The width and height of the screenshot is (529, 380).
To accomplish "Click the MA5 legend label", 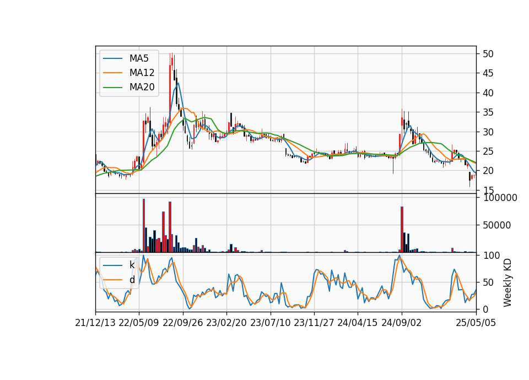I will point(139,58).
